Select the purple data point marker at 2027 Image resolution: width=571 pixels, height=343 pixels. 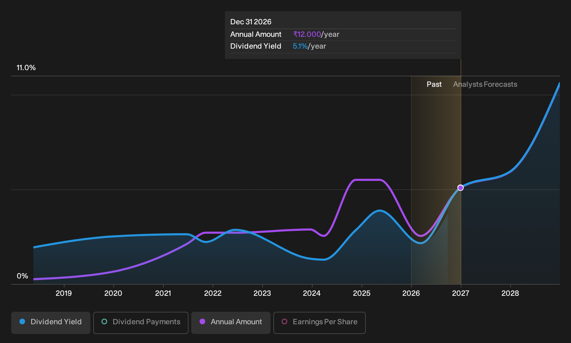pos(460,188)
